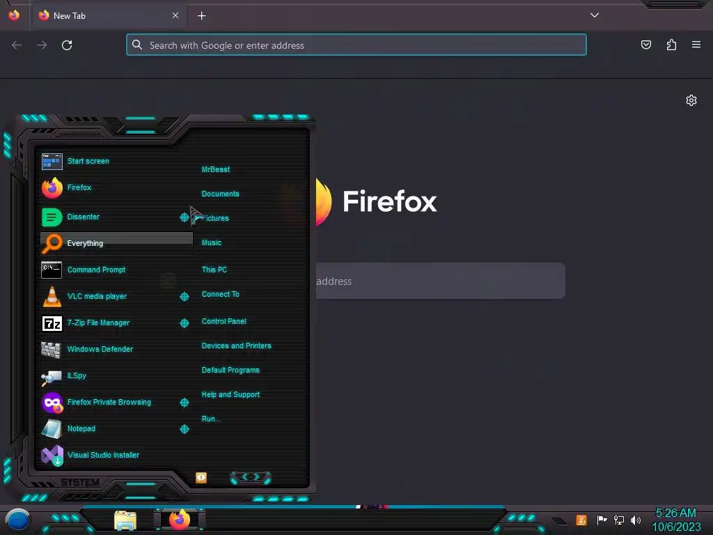This screenshot has height=535, width=713.
Task: Launch ILSpy
Action: click(x=116, y=375)
